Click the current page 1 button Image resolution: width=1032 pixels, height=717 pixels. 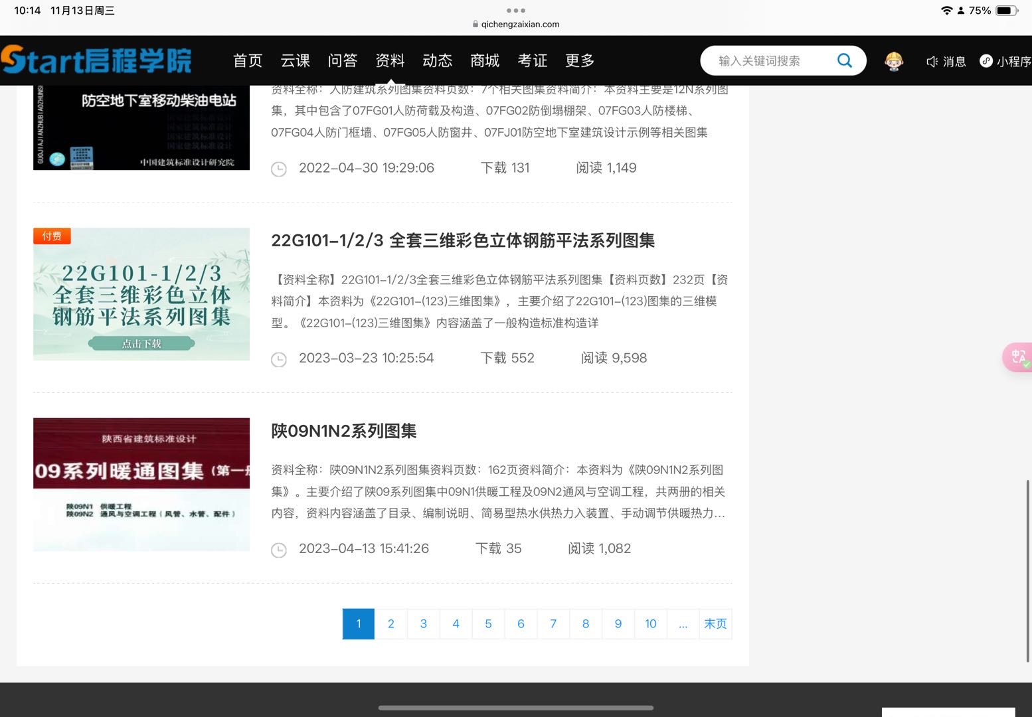point(359,623)
